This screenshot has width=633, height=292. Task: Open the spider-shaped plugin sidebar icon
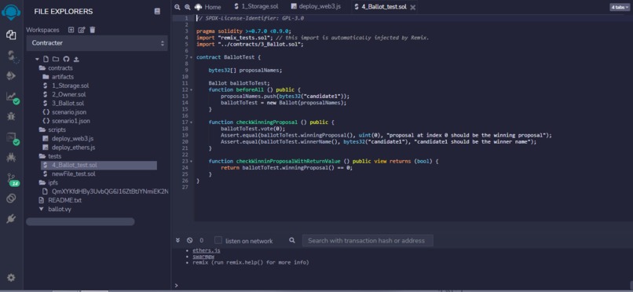point(11,158)
